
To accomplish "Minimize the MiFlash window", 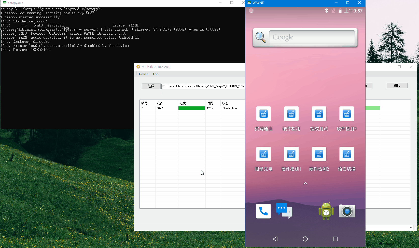I will pyautogui.click(x=388, y=67).
